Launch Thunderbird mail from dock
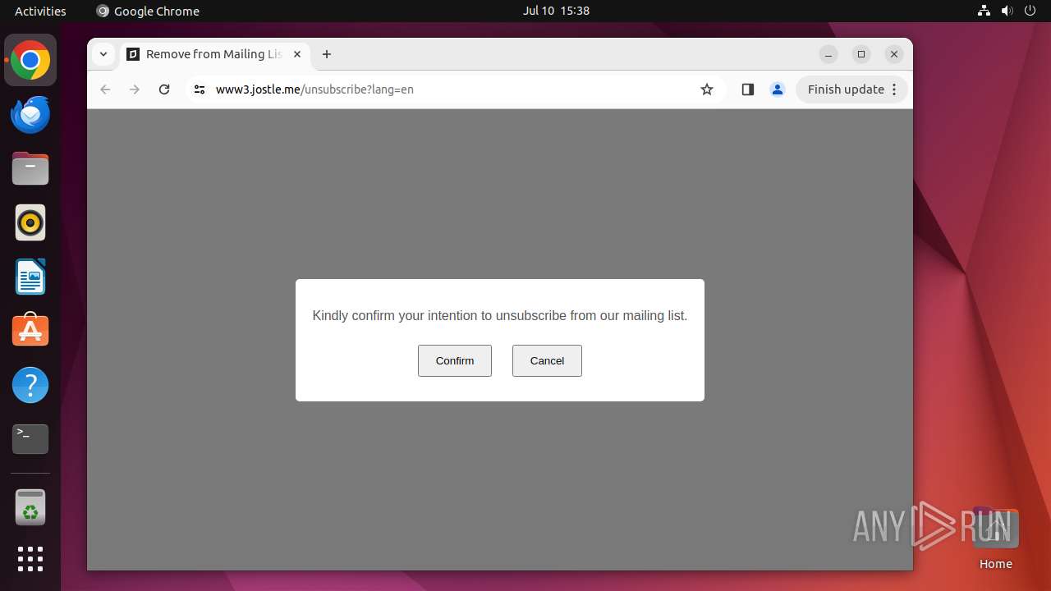The width and height of the screenshot is (1051, 591). coord(30,115)
